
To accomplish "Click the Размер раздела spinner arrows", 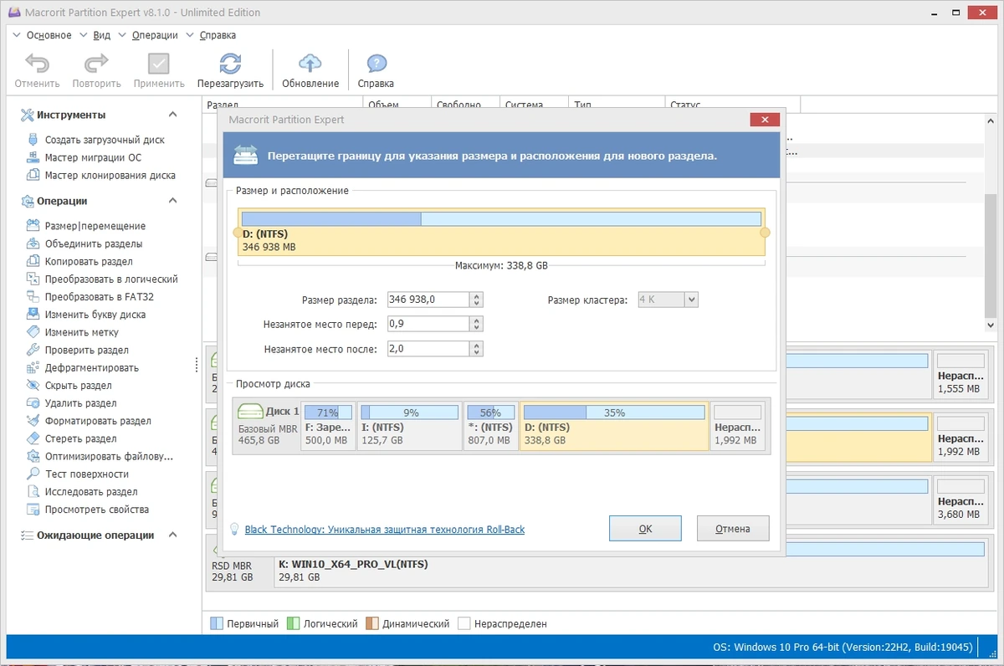I will click(x=477, y=300).
